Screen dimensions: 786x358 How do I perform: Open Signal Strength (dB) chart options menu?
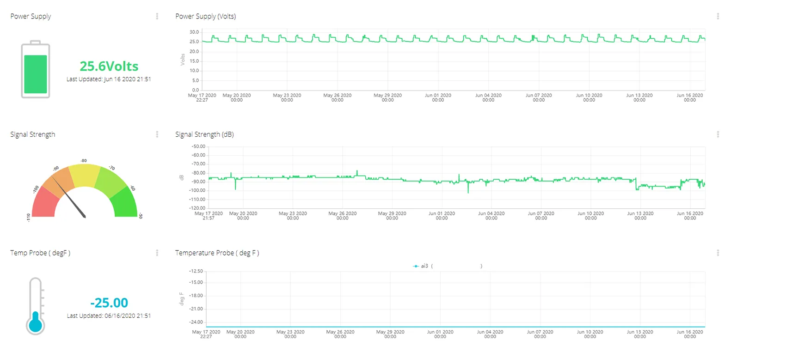pyautogui.click(x=718, y=134)
